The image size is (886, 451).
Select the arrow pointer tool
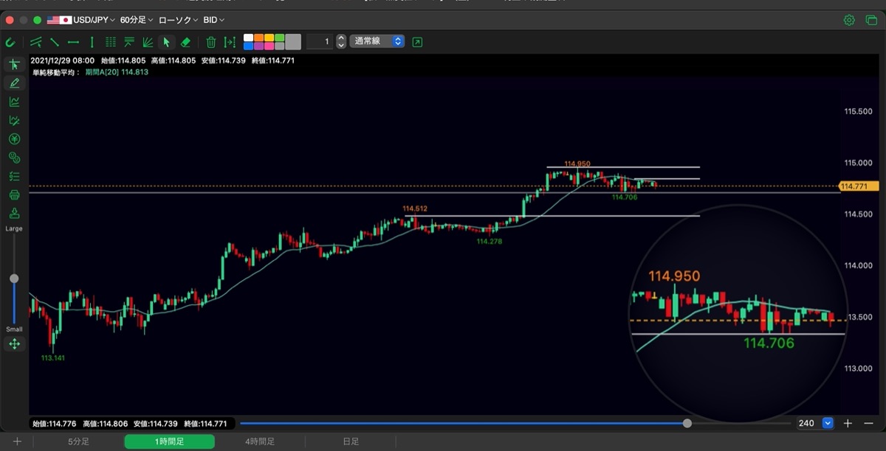pyautogui.click(x=166, y=42)
